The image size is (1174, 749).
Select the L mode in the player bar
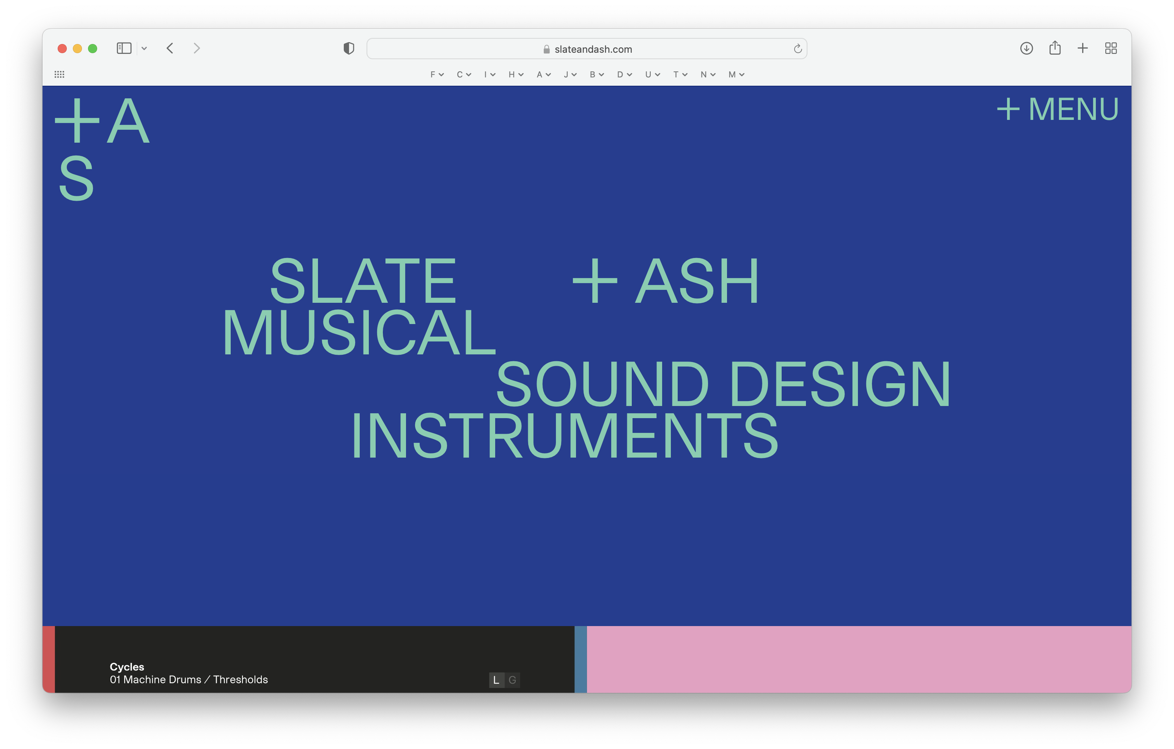[496, 680]
